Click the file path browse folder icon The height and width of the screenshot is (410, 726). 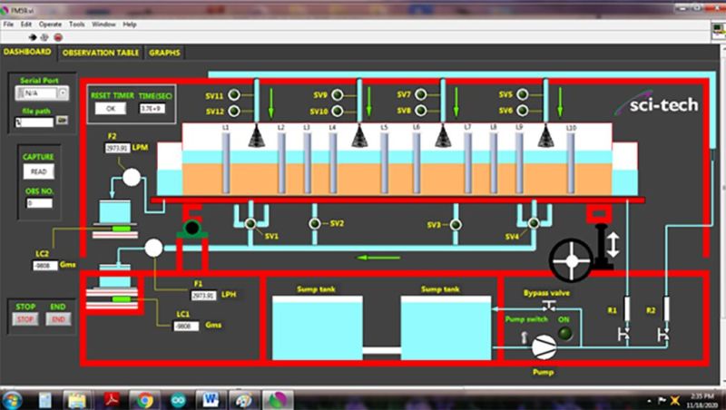pyautogui.click(x=63, y=121)
